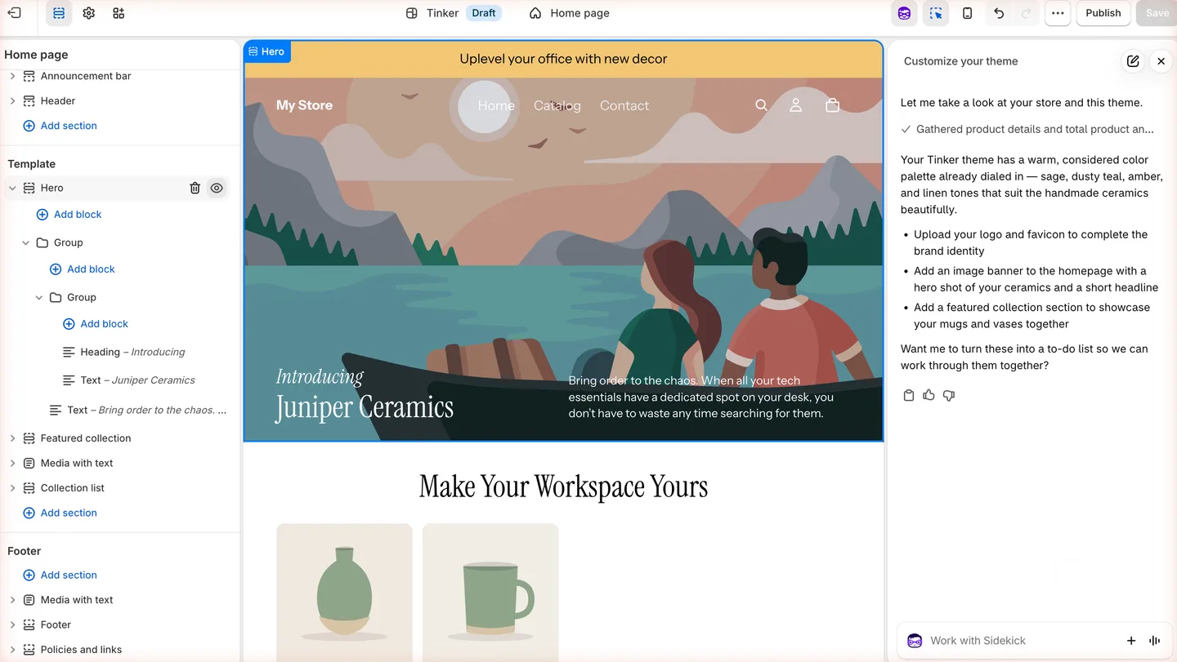Close the Customize your theme panel
The image size is (1177, 662).
1161,61
